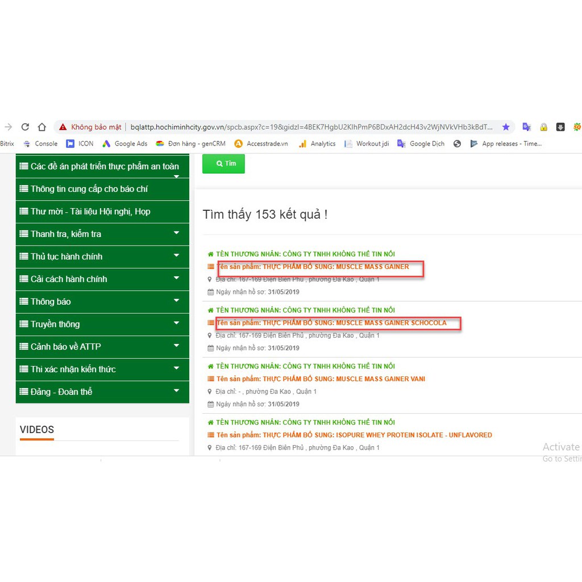Open 'Thông tin cung cấp cho báo chí'
582x582 pixels.
(x=102, y=189)
